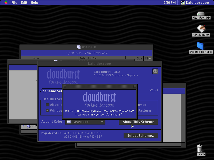Click the About This Scheme button

(x=139, y=122)
